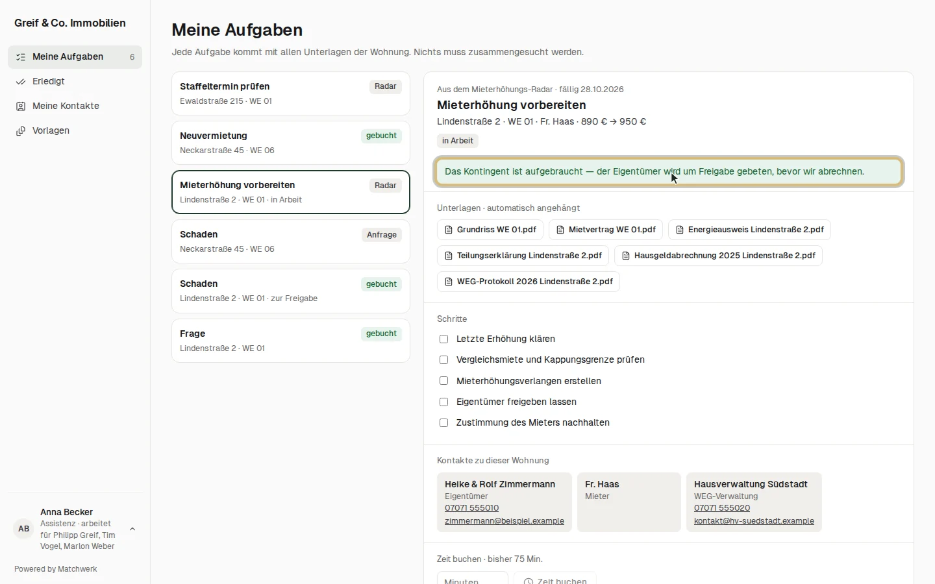935x584 pixels.
Task: Mark 'Mieterhöhungsverlangen erstellen' as done
Action: [444, 381]
